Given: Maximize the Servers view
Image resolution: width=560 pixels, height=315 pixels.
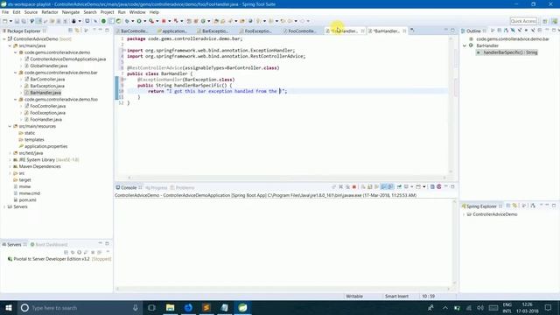Looking at the screenshot, I should (107, 244).
